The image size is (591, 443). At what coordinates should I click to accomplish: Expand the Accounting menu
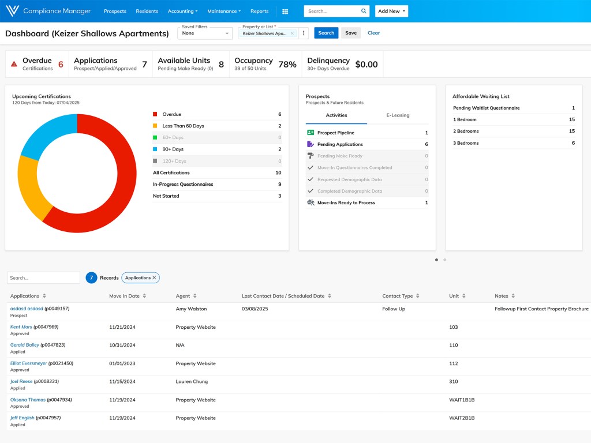point(182,11)
